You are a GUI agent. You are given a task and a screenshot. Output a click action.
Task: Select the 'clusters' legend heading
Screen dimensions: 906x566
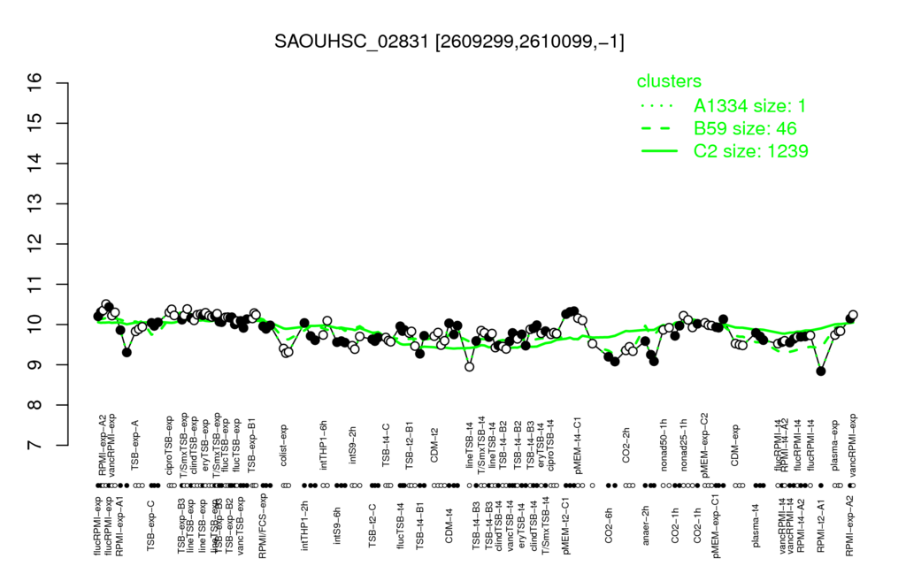669,80
